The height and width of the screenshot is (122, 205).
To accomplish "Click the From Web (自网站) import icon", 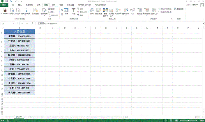I will (x=12, y=10).
